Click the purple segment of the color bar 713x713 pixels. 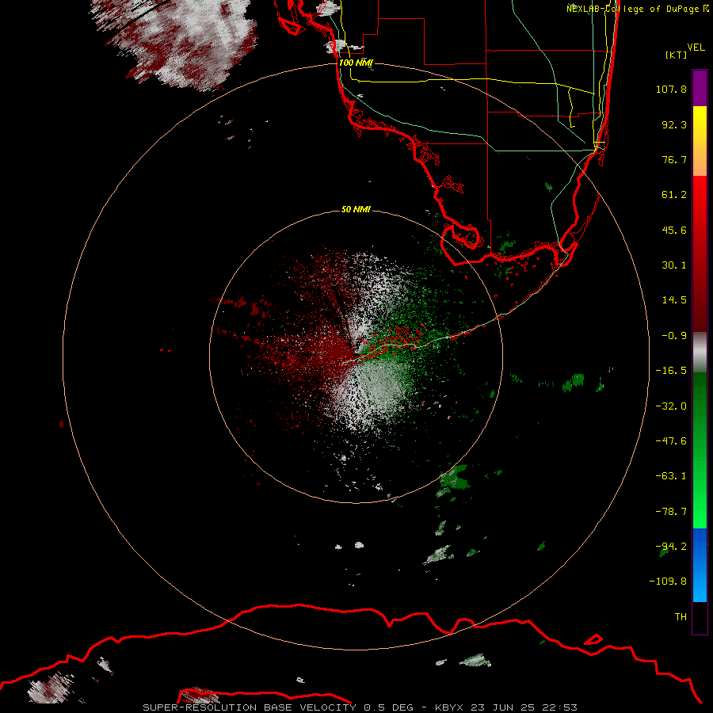700,88
